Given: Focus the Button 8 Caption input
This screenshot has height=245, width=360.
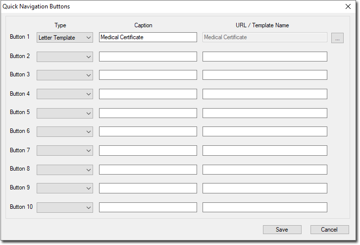Looking at the screenshot, I should (x=148, y=170).
